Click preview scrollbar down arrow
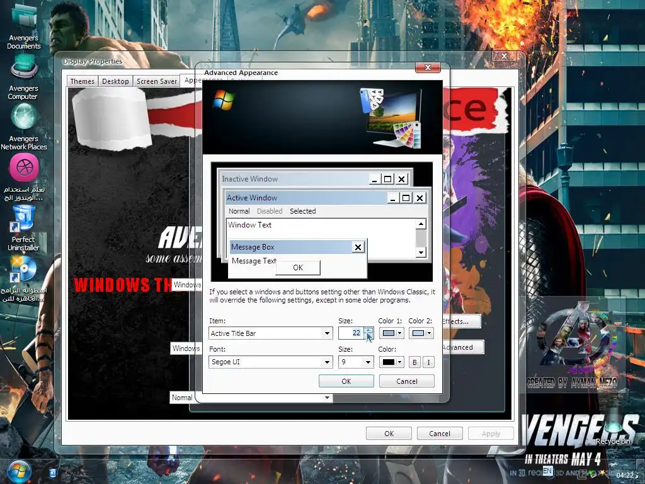645x484 pixels. [421, 252]
